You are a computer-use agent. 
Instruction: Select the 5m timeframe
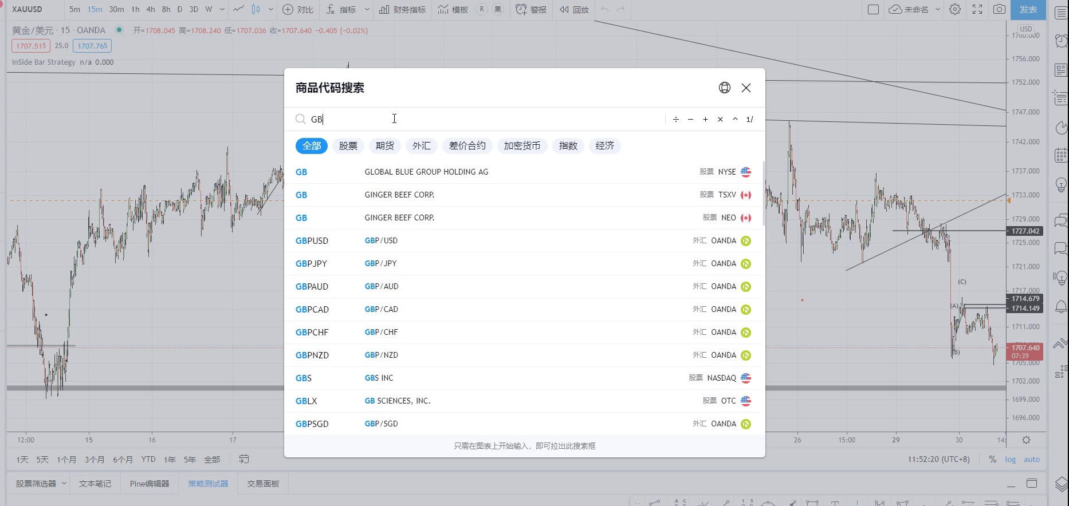point(74,9)
